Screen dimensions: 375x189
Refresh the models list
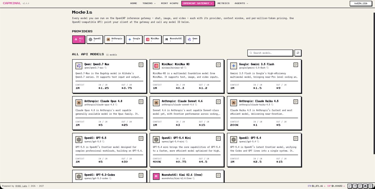(298, 53)
